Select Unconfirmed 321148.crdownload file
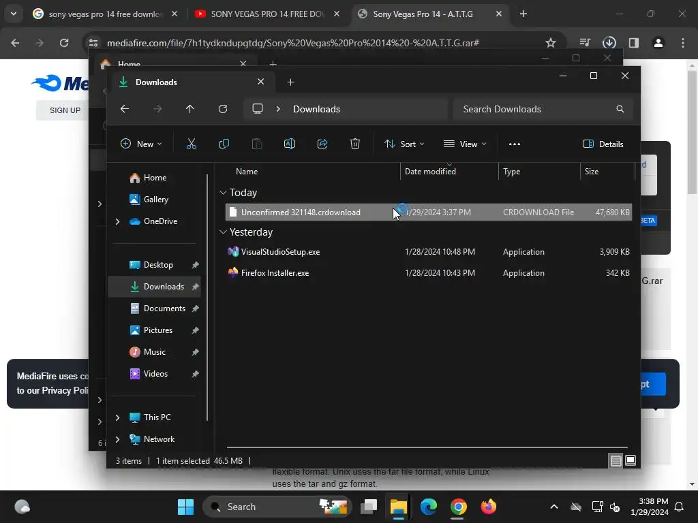This screenshot has width=698, height=523. [428, 212]
